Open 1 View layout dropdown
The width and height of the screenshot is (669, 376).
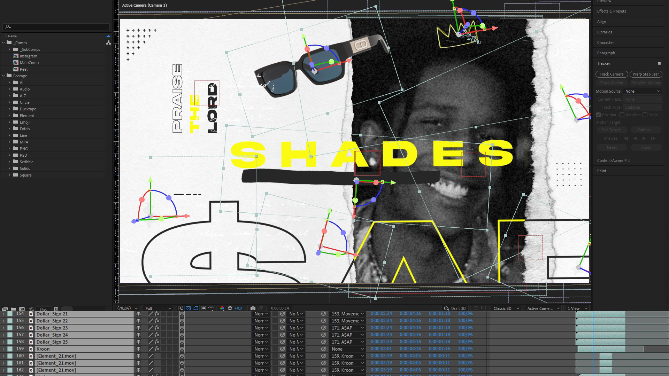coord(577,308)
